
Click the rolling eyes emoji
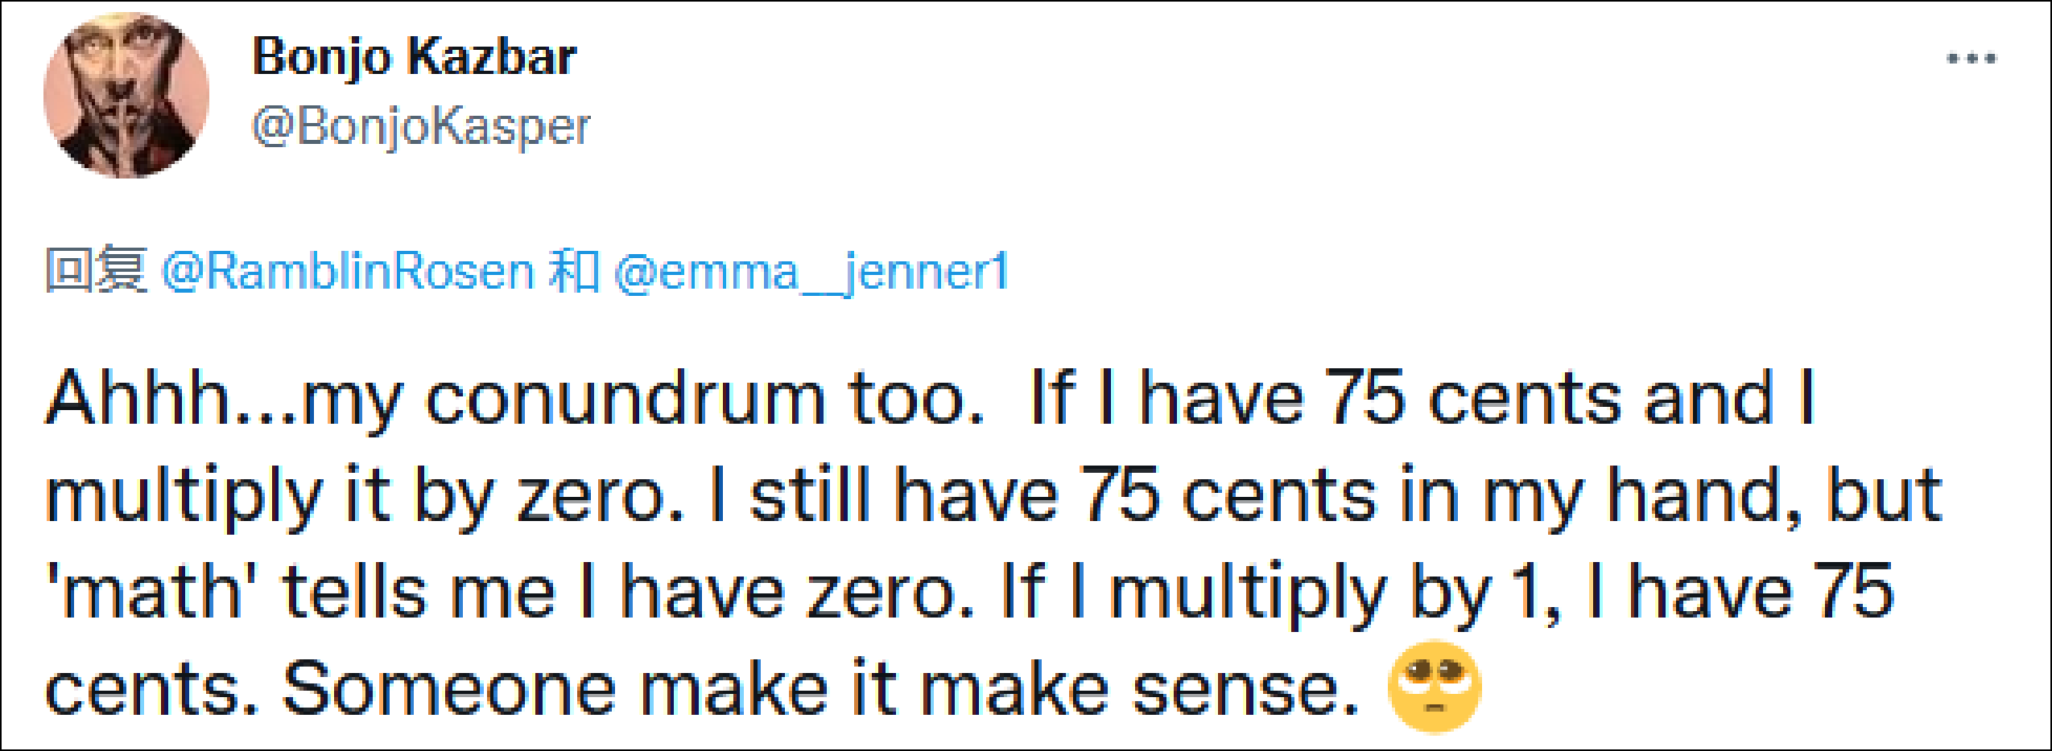[1435, 687]
